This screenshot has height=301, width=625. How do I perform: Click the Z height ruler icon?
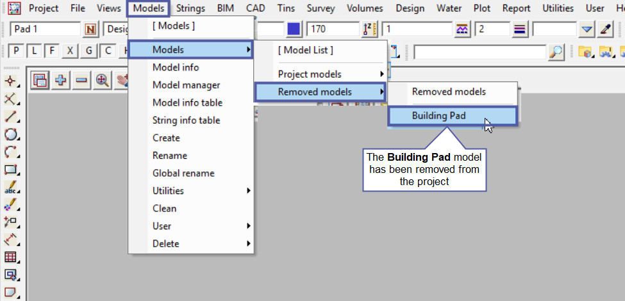tap(369, 29)
